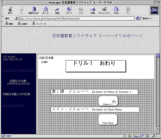Click the 'Go back to Menu of Lesson 1' text
Image resolution: width=161 pixels, height=139 pixels.
[x=111, y=92]
